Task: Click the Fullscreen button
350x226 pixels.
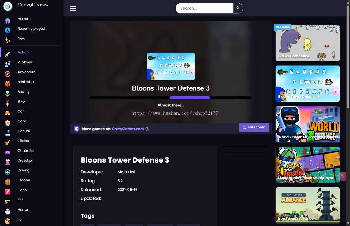Action: point(254,127)
